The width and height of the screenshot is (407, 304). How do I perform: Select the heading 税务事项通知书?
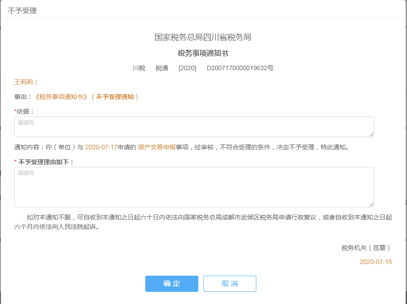pyautogui.click(x=203, y=53)
